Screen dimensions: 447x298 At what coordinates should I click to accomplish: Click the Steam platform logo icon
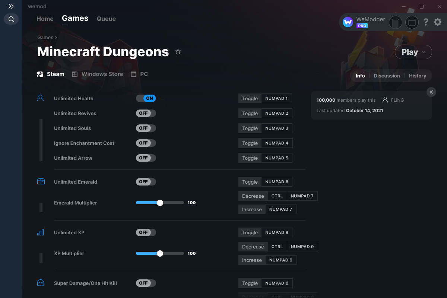coord(40,74)
